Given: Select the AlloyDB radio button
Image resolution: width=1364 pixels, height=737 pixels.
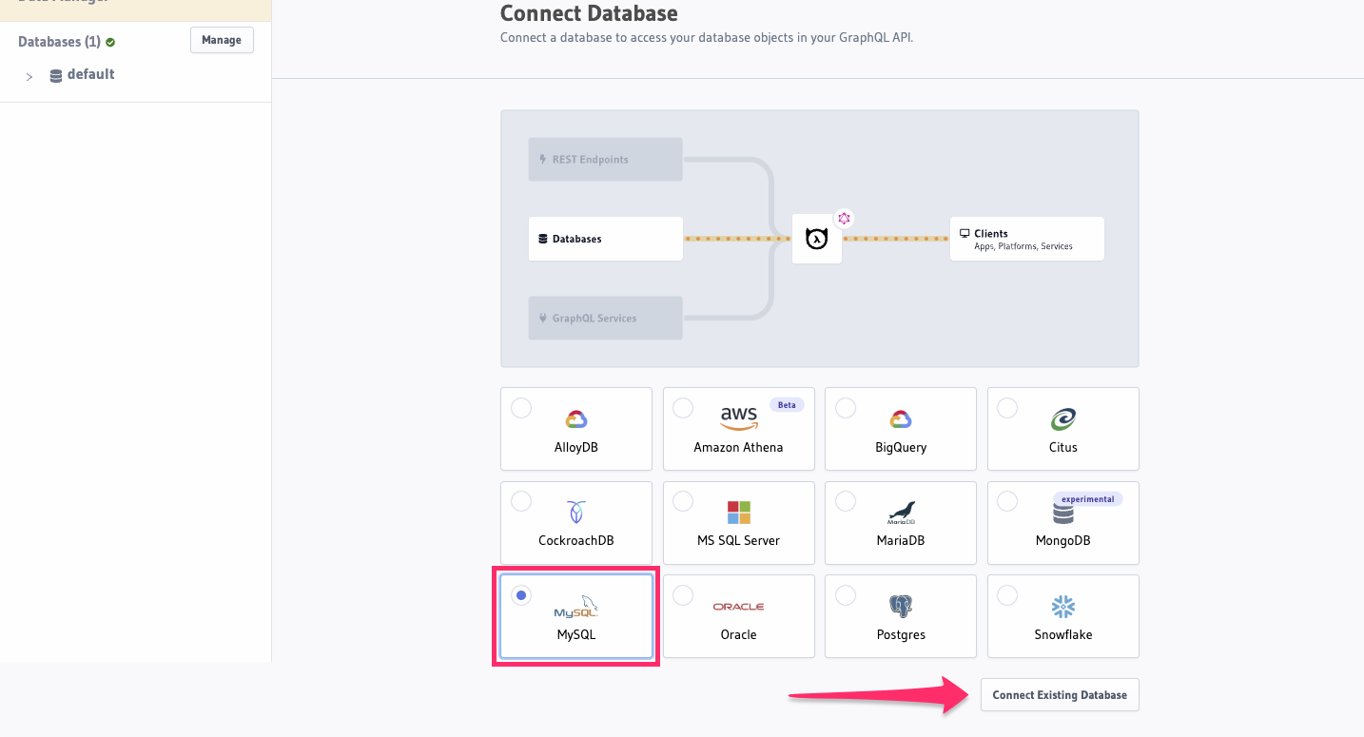Looking at the screenshot, I should click(x=521, y=408).
